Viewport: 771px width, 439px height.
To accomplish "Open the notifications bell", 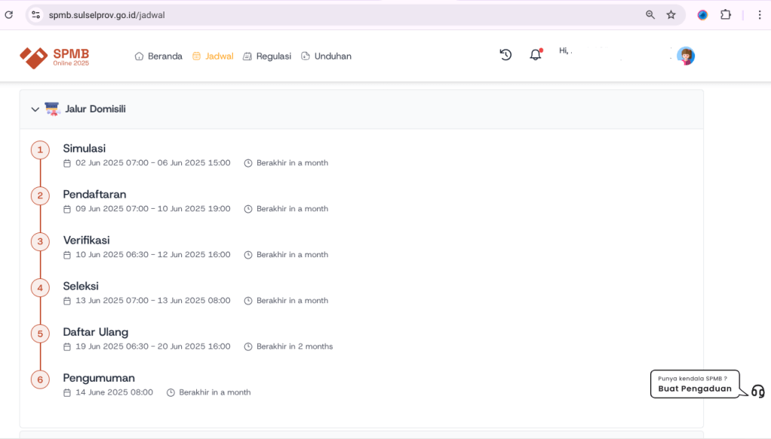I will tap(536, 55).
